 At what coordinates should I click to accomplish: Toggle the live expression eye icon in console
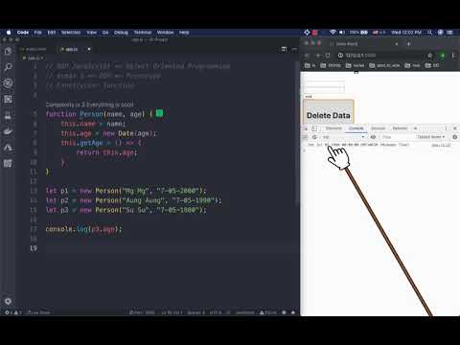pos(373,137)
